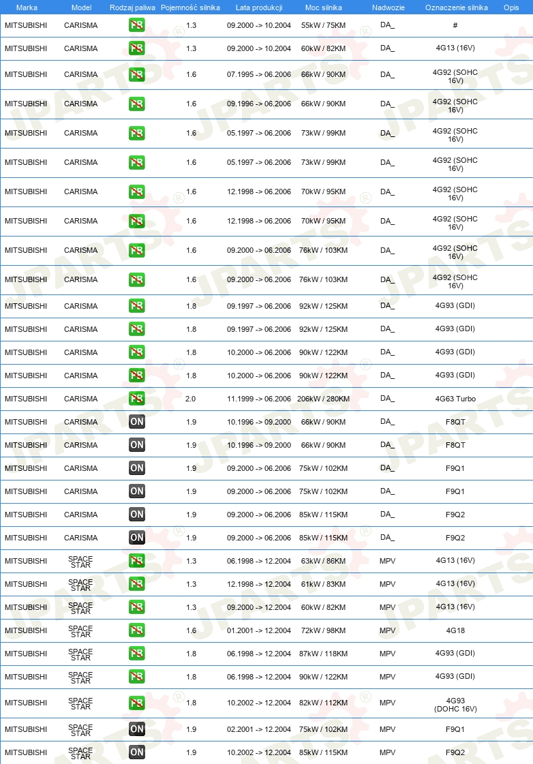Click the petrol icon in the 4G93 (DOHC 16V) row
533x764 pixels.
pos(137,703)
